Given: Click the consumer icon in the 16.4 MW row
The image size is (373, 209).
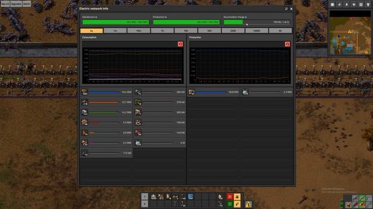Looking at the screenshot, I should 85,92.
